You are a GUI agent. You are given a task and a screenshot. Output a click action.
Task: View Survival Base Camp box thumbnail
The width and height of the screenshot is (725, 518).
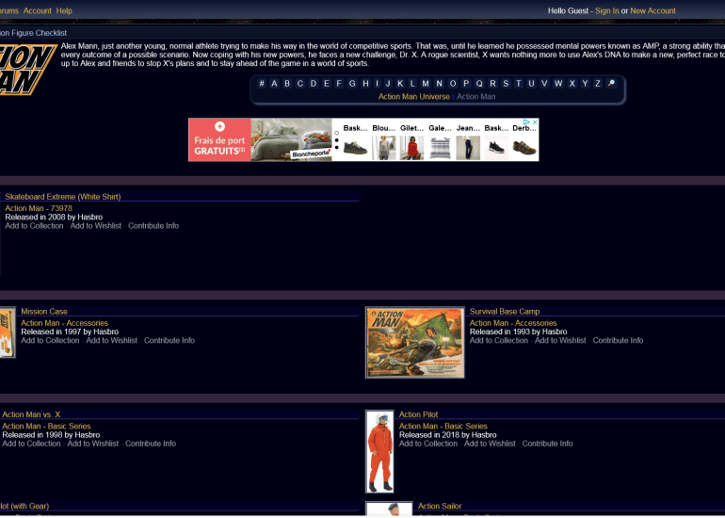[x=414, y=342]
